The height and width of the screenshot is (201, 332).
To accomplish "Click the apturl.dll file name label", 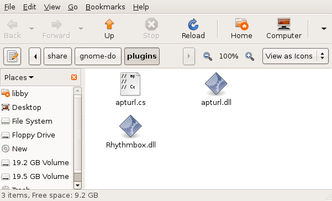I will coord(216,103).
